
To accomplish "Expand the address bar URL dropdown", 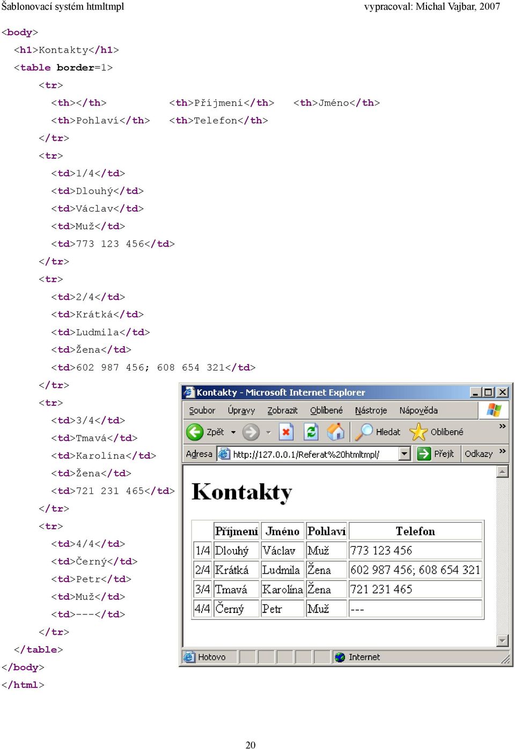I will (405, 454).
